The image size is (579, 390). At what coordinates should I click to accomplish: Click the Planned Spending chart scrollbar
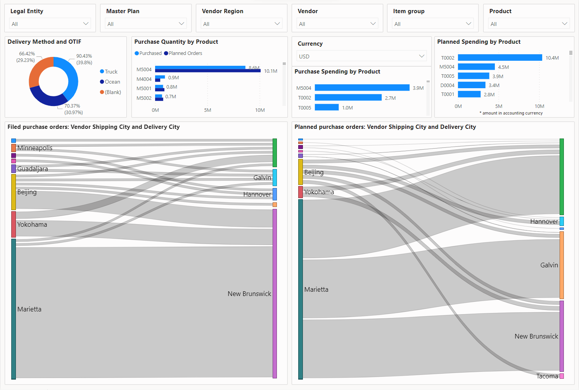click(x=571, y=76)
